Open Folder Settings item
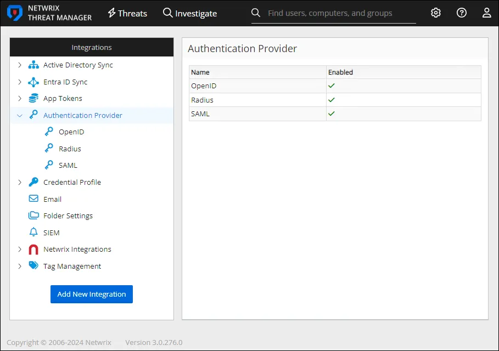Viewport: 499px width, 351px height. point(68,216)
